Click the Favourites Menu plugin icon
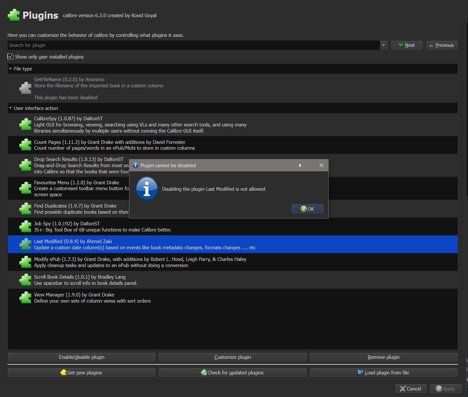This screenshot has height=397, width=468. [25, 188]
